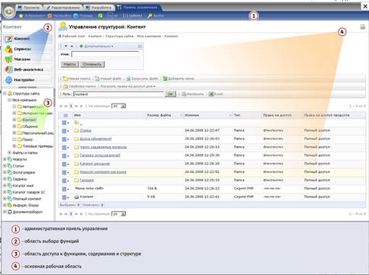Open the action menu for the Статьи row
369x275 pixels.
click(x=66, y=130)
